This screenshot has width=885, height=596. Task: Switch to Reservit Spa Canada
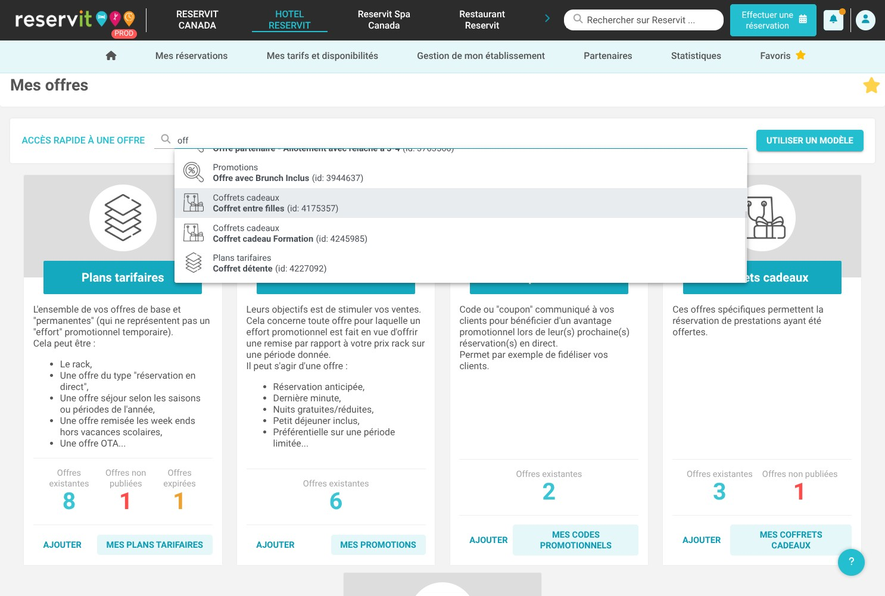coord(384,20)
